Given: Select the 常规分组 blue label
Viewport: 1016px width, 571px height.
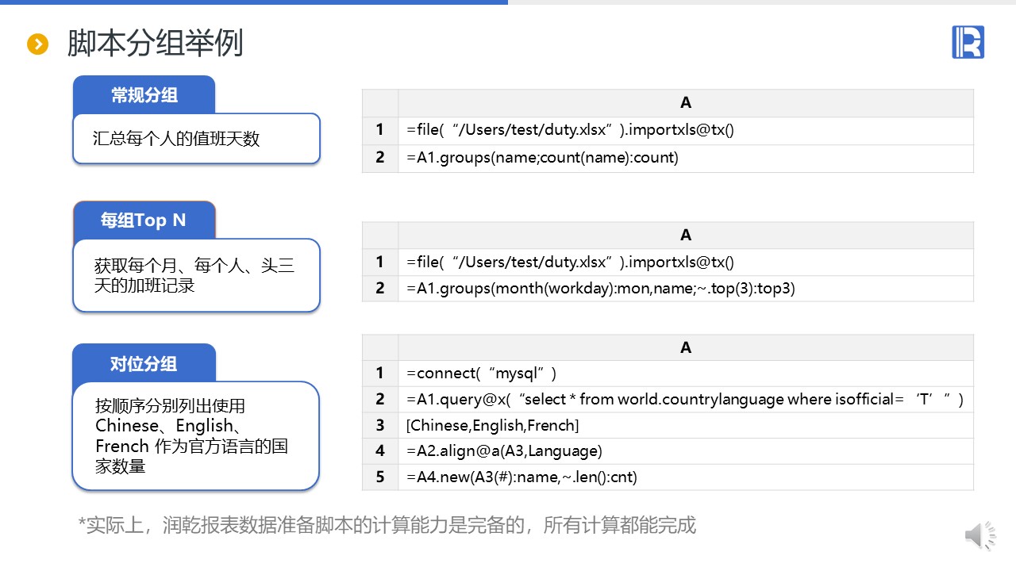Looking at the screenshot, I should (144, 95).
